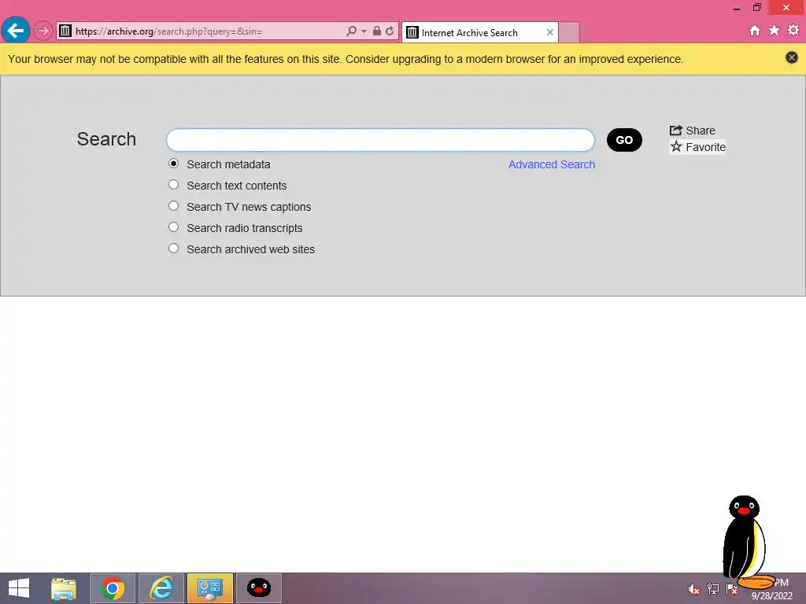This screenshot has height=604, width=806.
Task: Click the 9/28/2022 date in system tray
Action: (x=771, y=596)
